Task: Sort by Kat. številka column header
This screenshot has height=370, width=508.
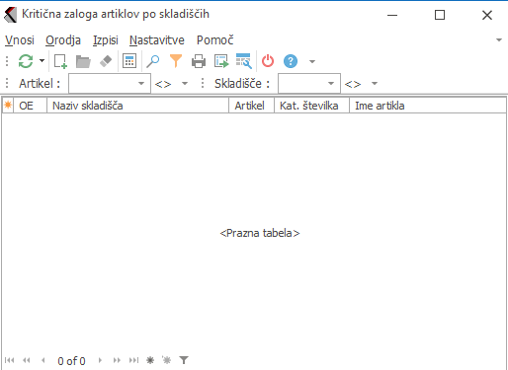Action: 311,106
